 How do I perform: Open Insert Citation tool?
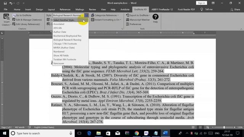(6, 20)
